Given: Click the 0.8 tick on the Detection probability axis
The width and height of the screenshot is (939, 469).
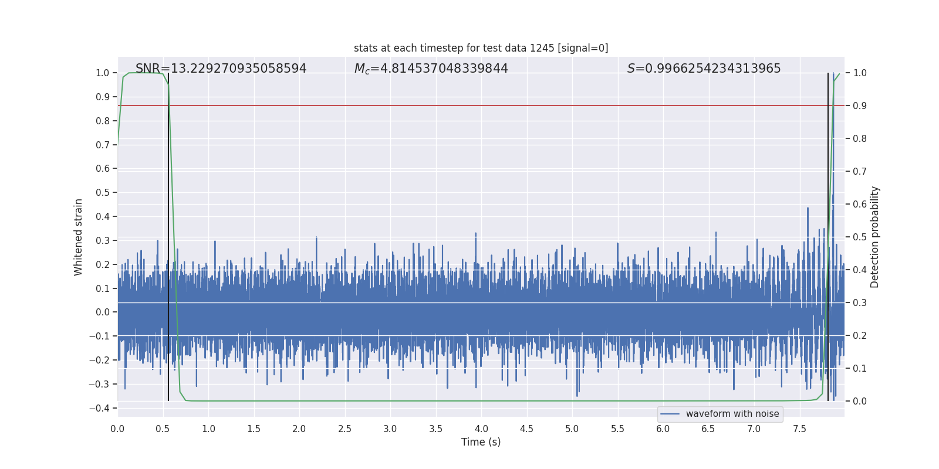Looking at the screenshot, I should tap(860, 138).
